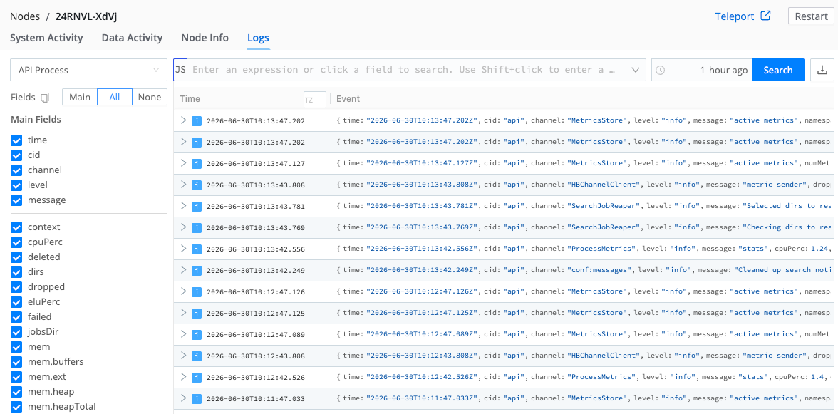Expand the 10:13:47.127 log event row
Screen dimensions: 838x414
coord(183,163)
